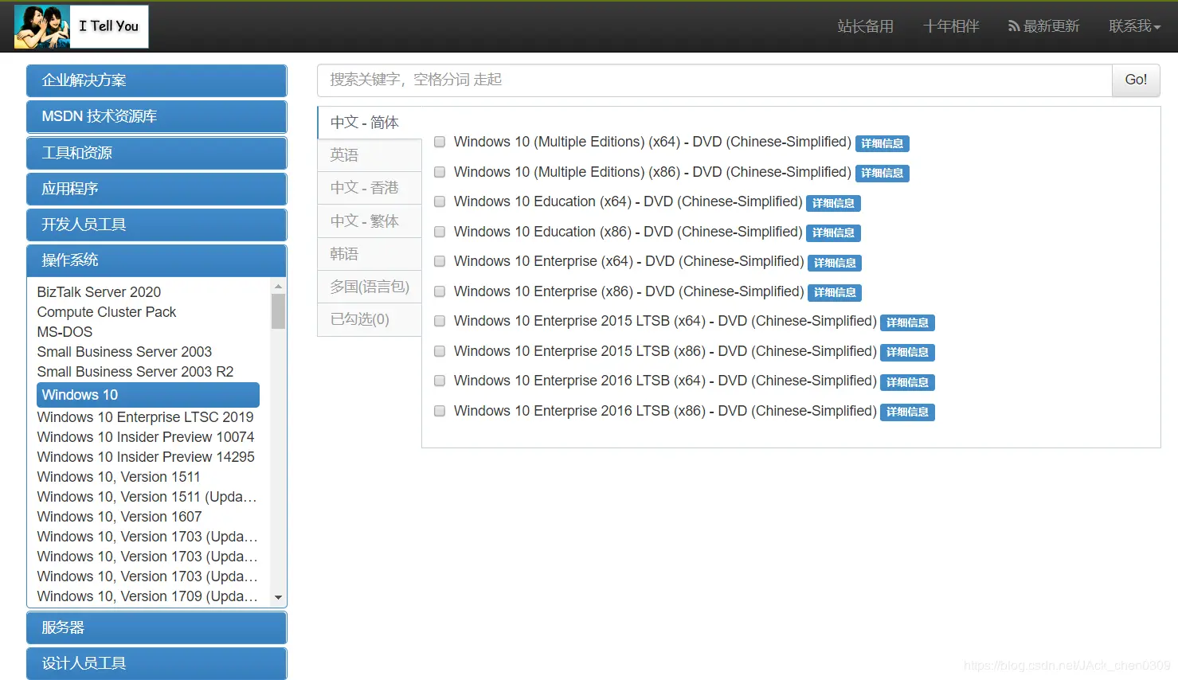The width and height of the screenshot is (1178, 680).
Task: Check Enterprise 2015 LTSB (x86) checkbox
Action: 440,351
